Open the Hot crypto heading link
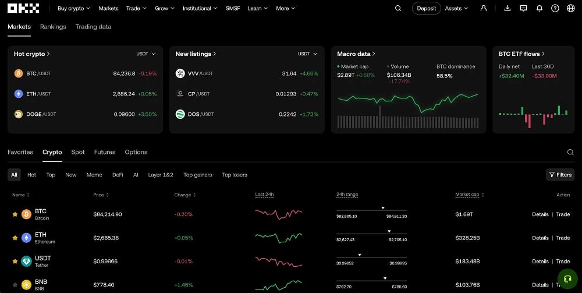 32,54
